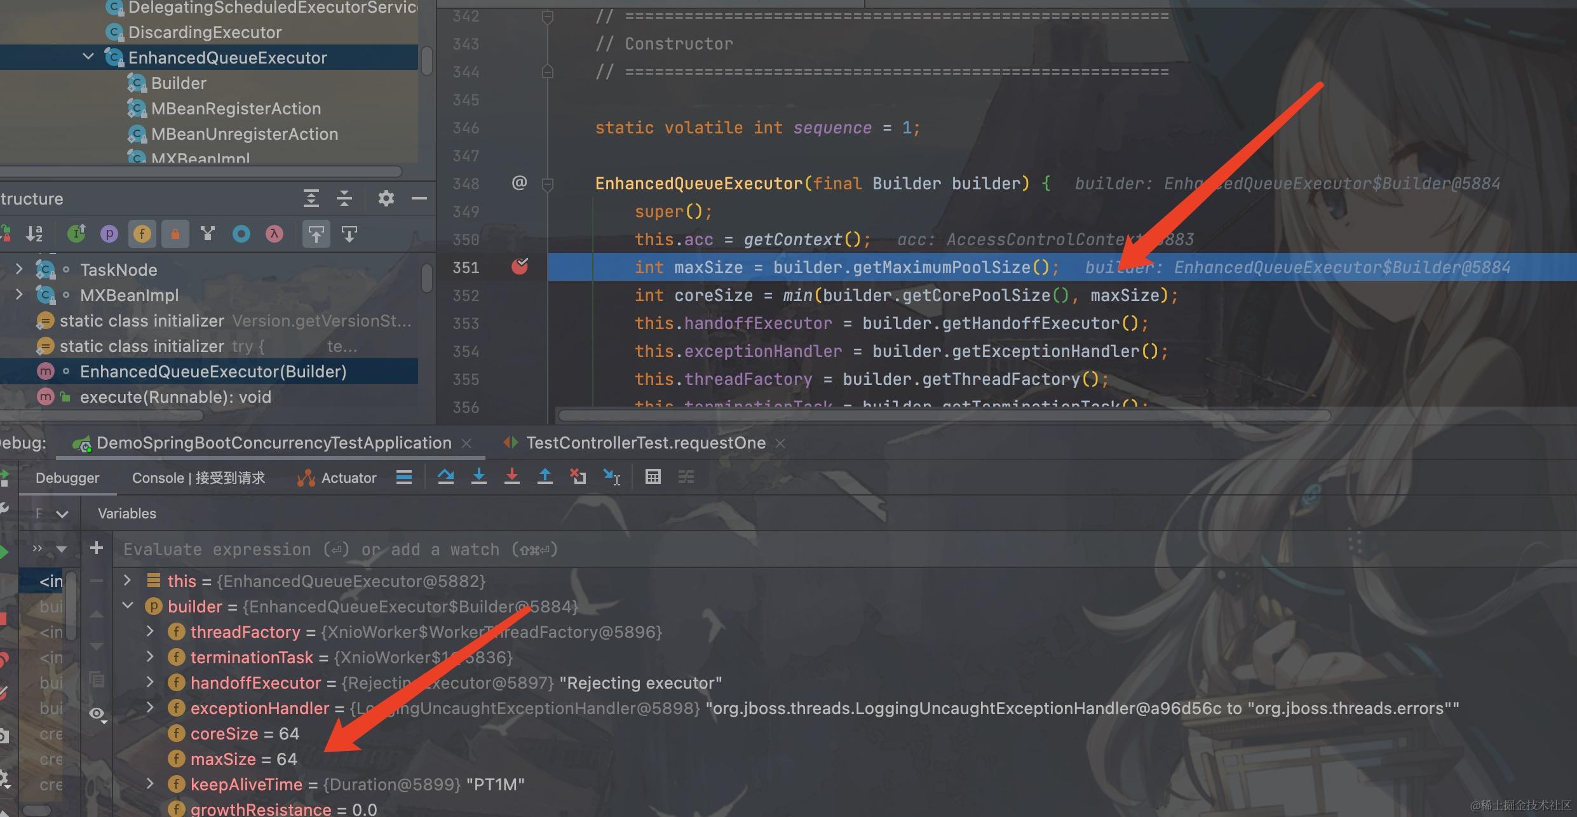Select execute(Runnable): void in Structure
The image size is (1577, 817).
click(175, 397)
